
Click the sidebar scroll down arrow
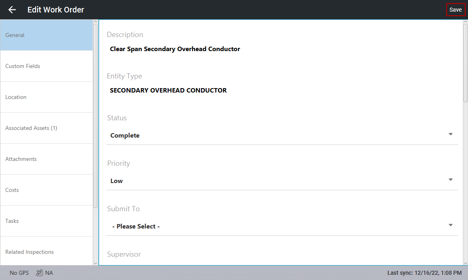(95, 263)
